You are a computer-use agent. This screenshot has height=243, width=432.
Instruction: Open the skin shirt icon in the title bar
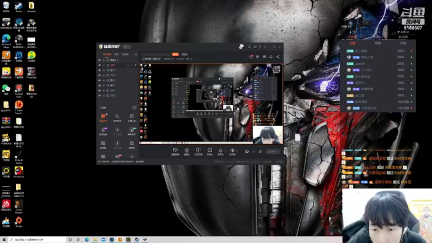pyautogui.click(x=260, y=47)
